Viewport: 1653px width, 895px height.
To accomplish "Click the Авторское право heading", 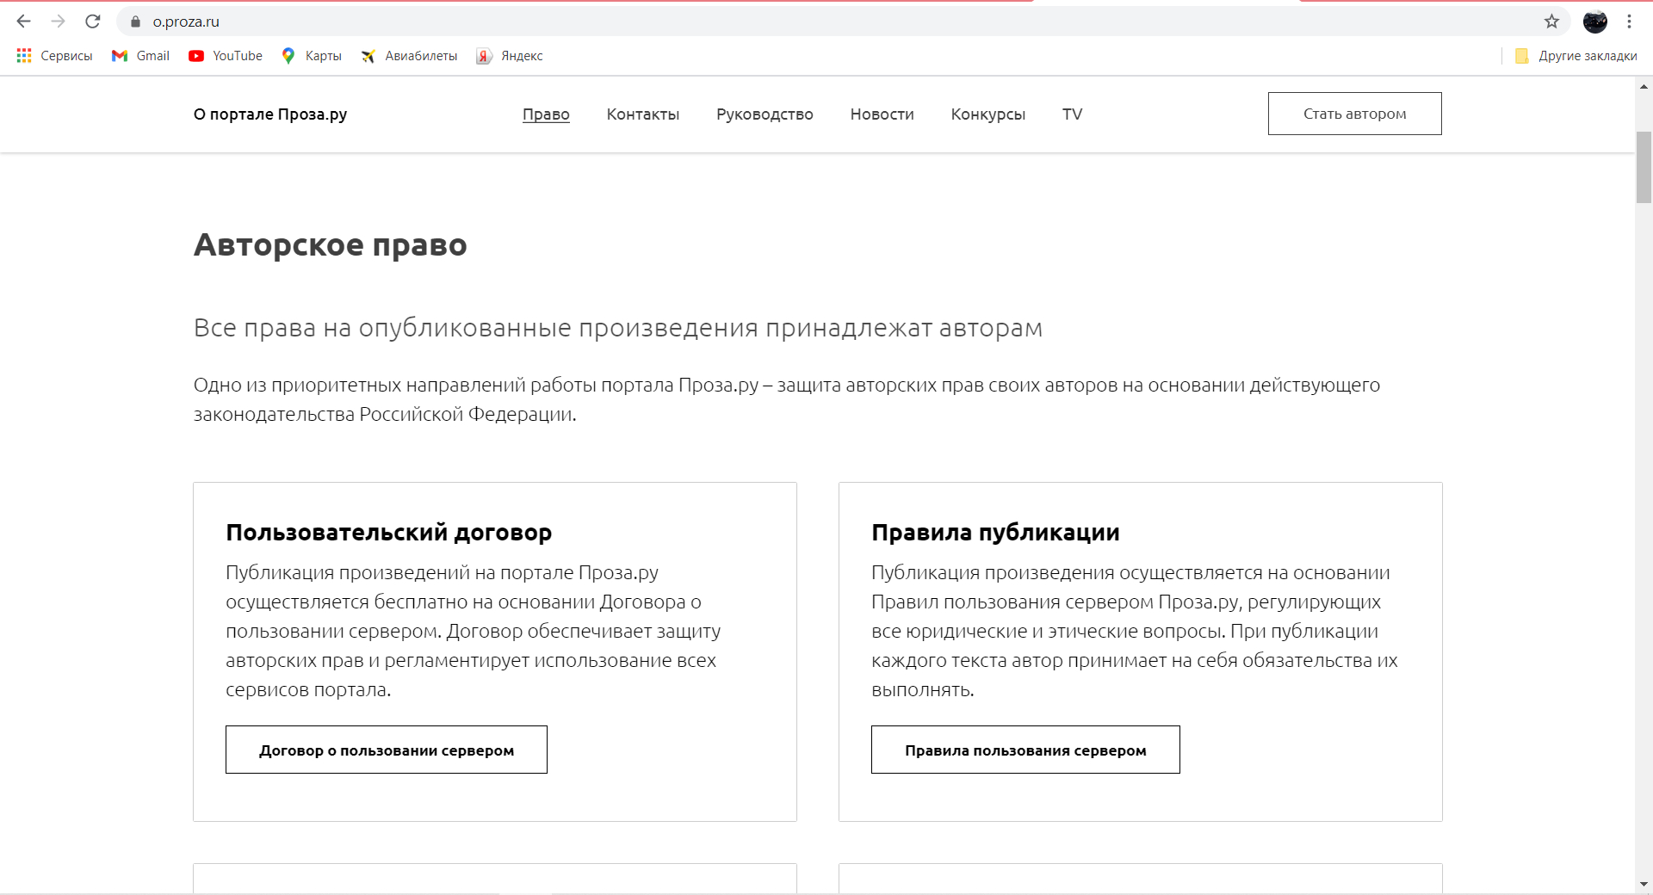I will tap(330, 245).
